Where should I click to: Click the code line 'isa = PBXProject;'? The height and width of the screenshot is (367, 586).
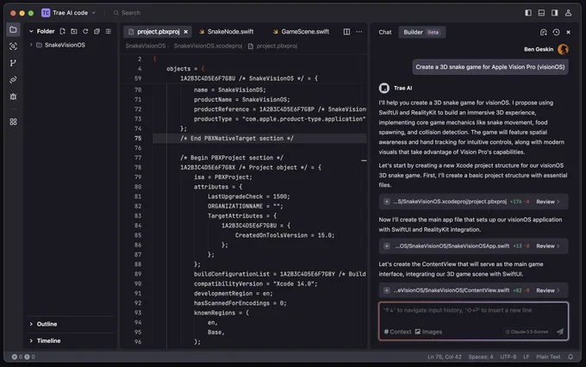(222, 177)
